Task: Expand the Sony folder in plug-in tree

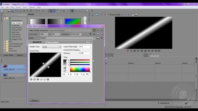Action: point(5,49)
